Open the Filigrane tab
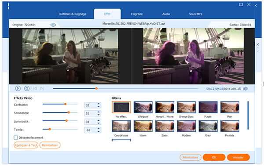Image resolution: width=264 pixels, height=166 pixels. (137, 14)
